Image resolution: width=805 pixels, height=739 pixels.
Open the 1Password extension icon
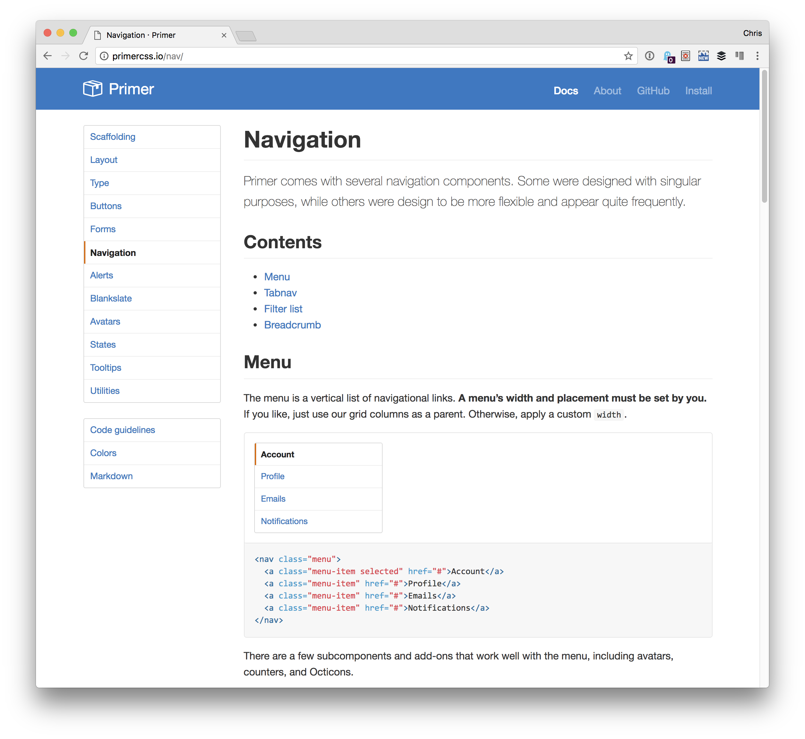click(650, 56)
